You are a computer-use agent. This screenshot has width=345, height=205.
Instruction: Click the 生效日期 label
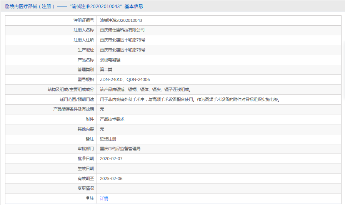[86, 169]
